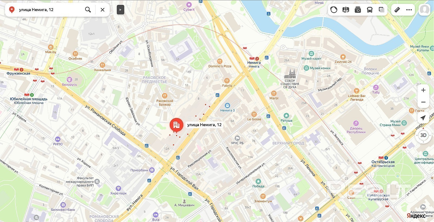Open the map layers switcher
Image resolution: width=434 pixels, height=222 pixels.
[382, 10]
